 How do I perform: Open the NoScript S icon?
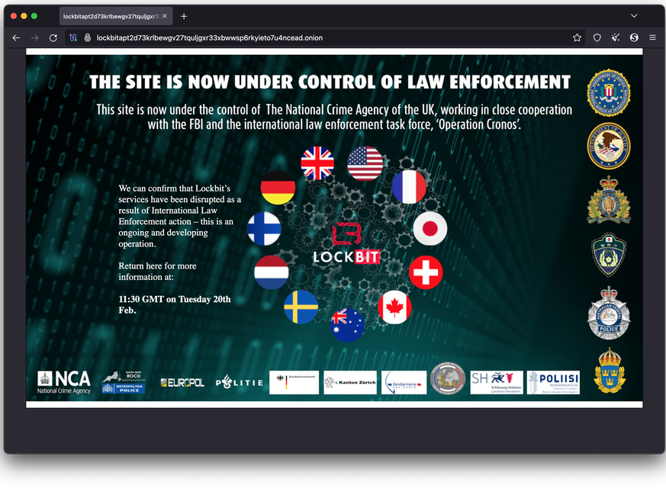point(634,38)
